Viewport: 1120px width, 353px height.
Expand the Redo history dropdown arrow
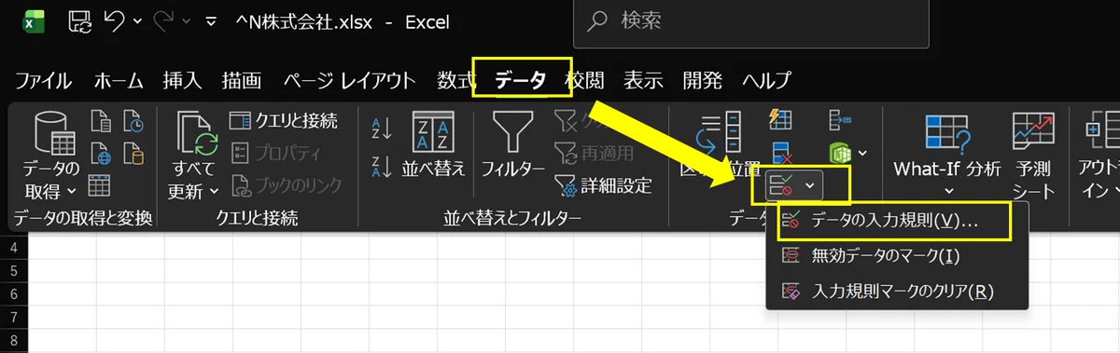(x=185, y=20)
